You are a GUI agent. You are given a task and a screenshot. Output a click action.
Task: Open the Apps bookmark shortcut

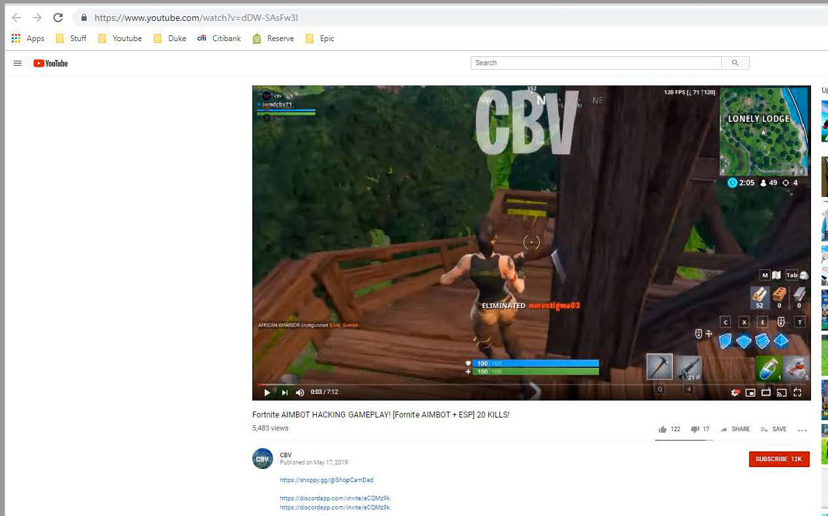coord(28,38)
